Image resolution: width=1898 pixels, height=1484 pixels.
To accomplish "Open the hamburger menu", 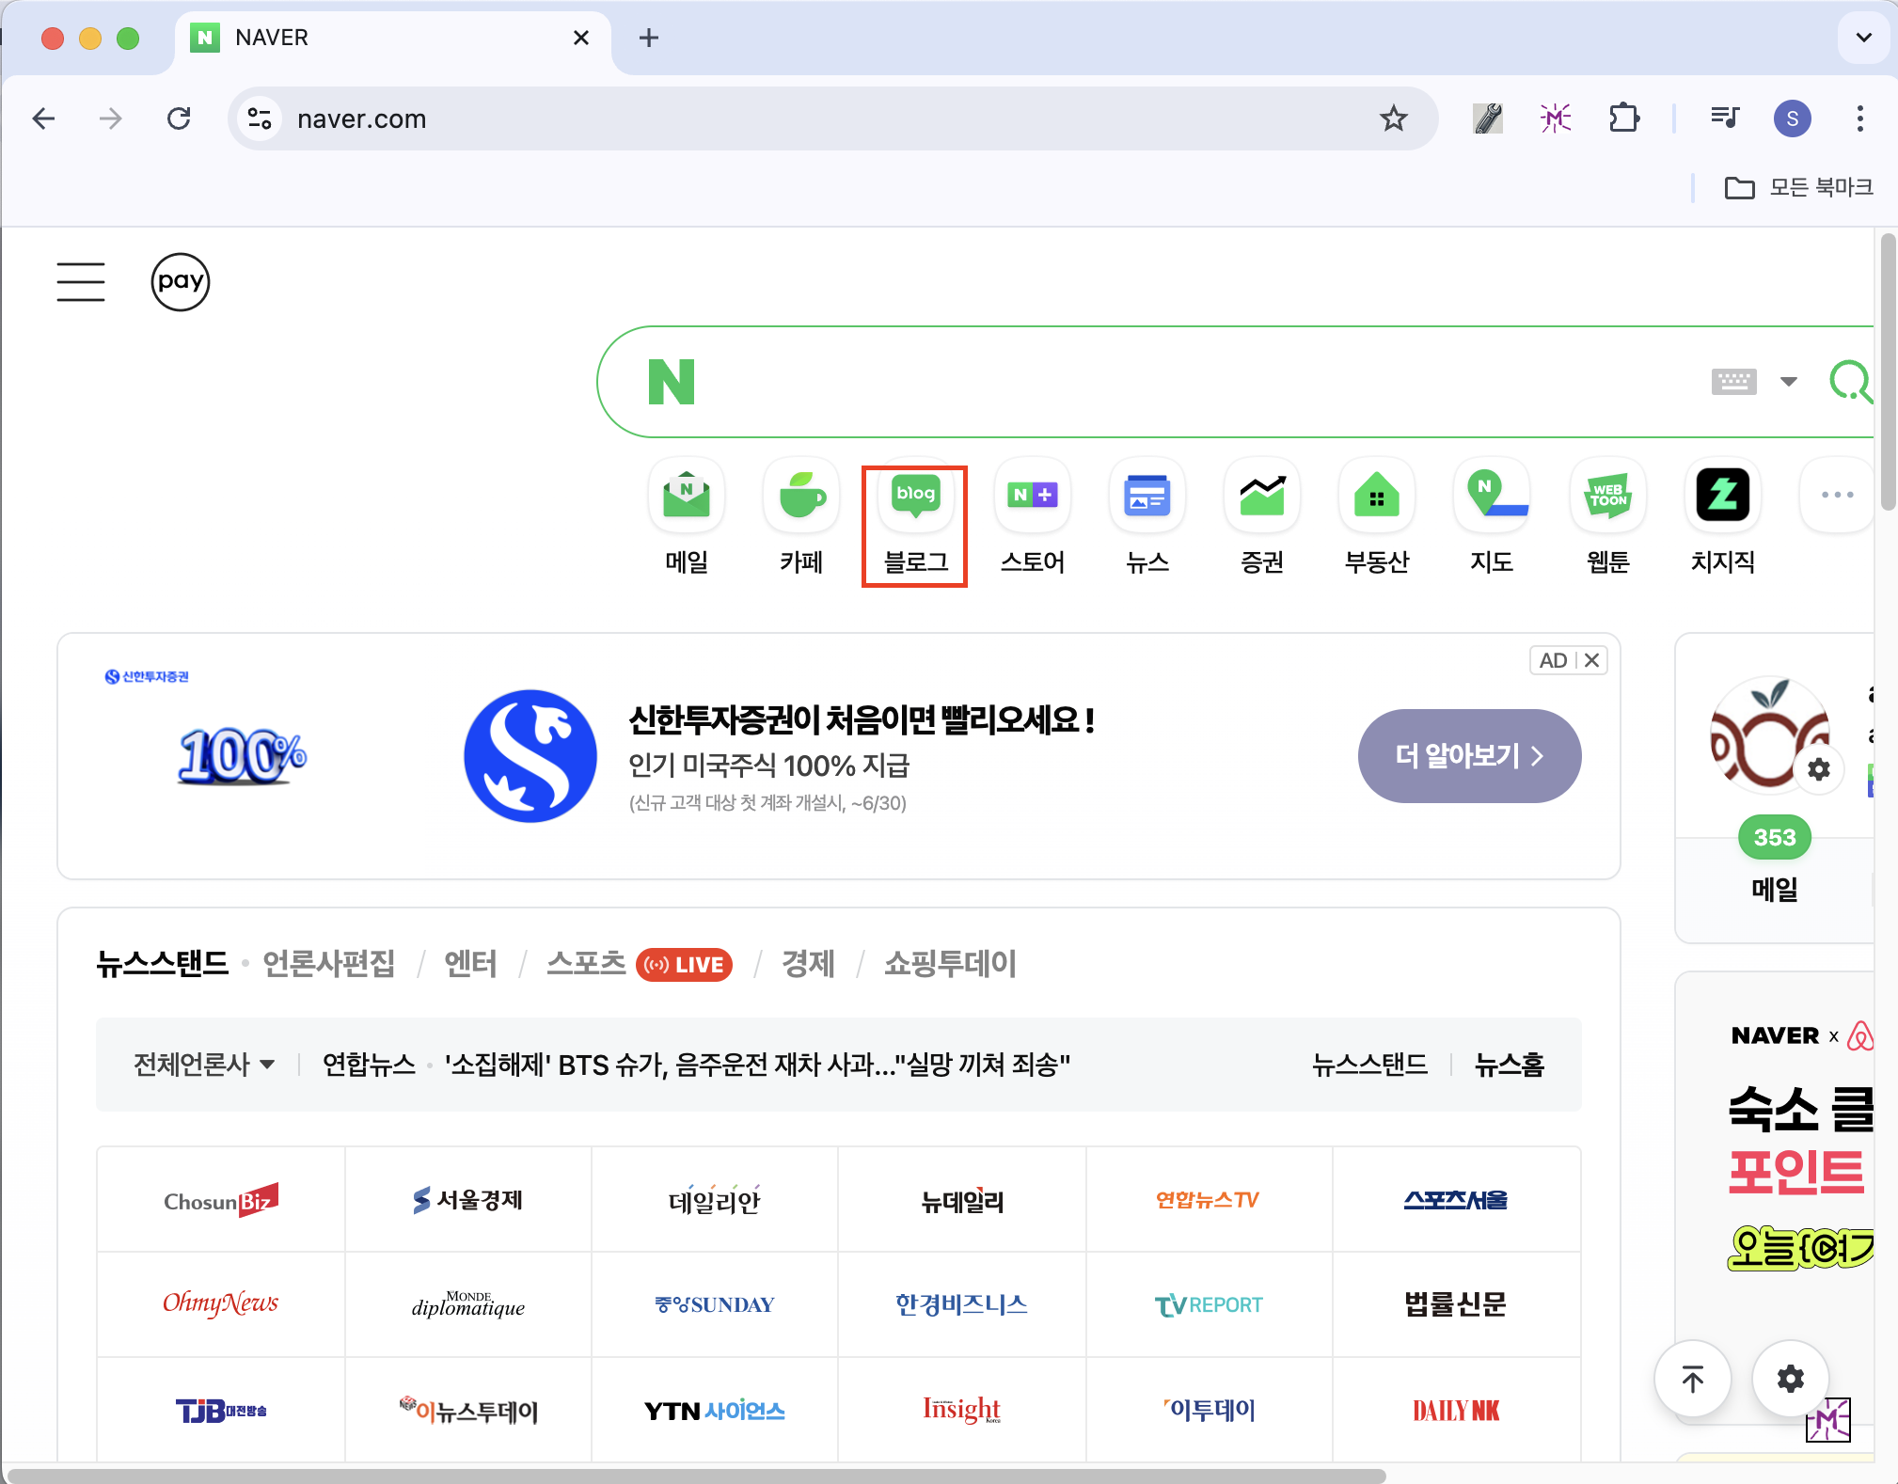I will click(x=81, y=281).
